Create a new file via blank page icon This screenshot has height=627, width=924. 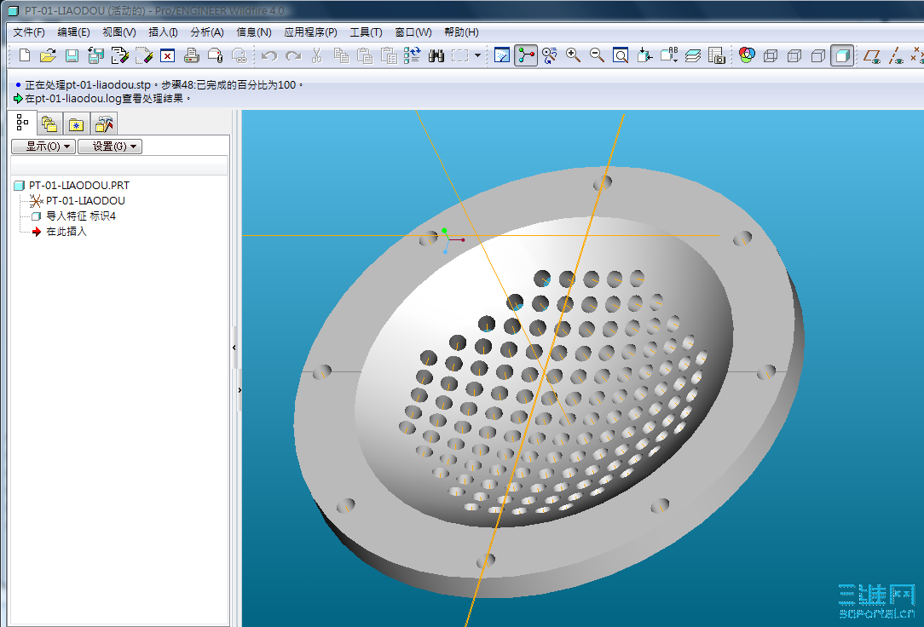click(25, 55)
